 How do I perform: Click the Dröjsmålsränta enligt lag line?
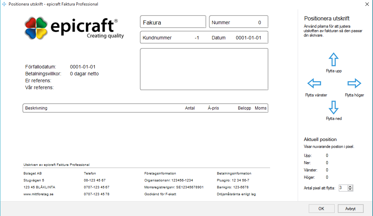[x=236, y=194]
